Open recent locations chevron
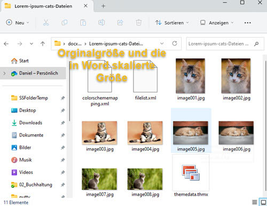 [32, 44]
